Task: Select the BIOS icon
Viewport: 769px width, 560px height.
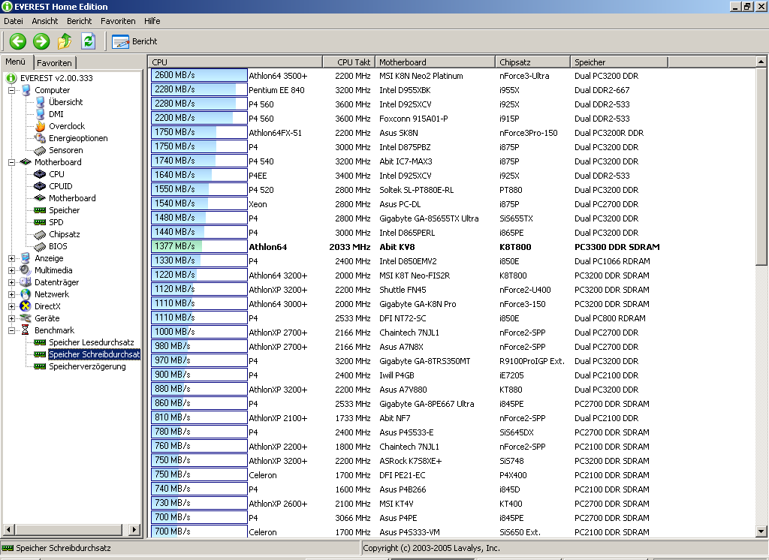Action: pyautogui.click(x=40, y=247)
